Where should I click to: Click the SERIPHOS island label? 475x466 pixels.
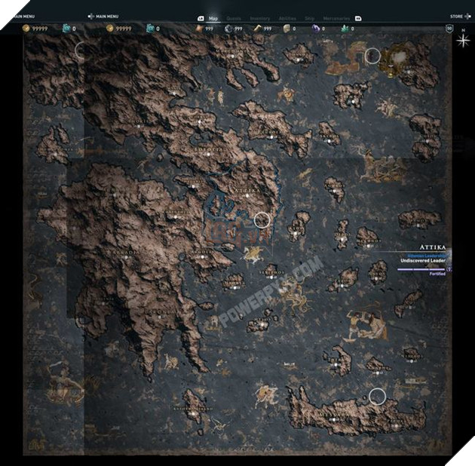point(271,272)
